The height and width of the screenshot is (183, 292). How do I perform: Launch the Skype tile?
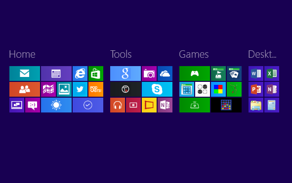tap(157, 89)
